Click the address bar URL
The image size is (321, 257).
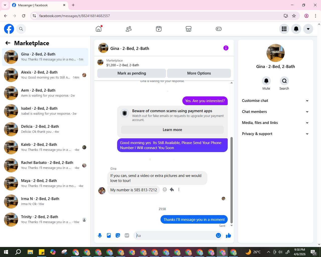pyautogui.click(x=74, y=16)
